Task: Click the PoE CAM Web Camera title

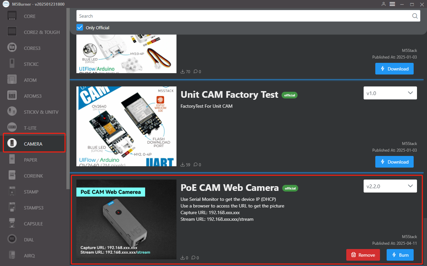Action: (x=230, y=188)
